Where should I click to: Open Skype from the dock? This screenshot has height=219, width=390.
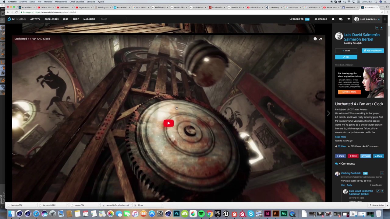pos(251,214)
